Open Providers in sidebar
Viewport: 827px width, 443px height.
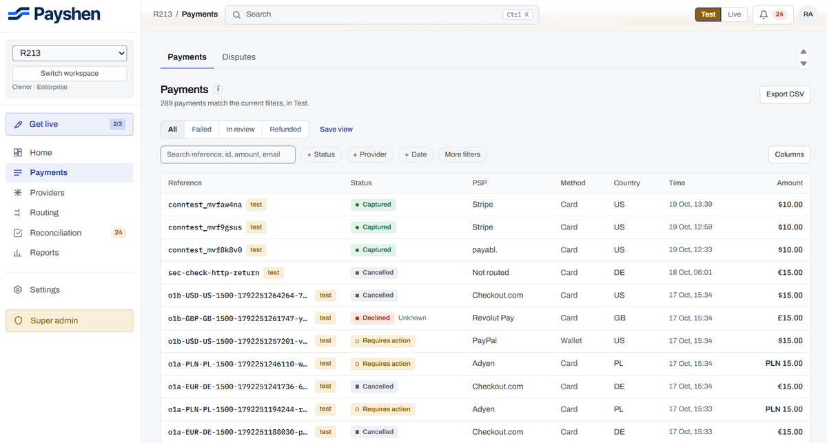pyautogui.click(x=70, y=192)
